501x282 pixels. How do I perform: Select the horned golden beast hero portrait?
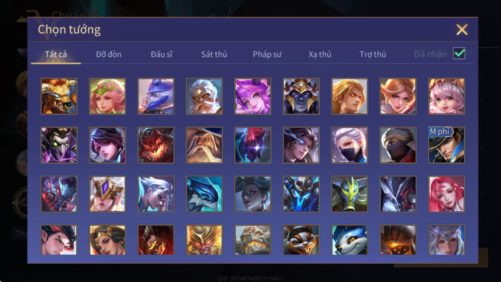[x=59, y=96]
